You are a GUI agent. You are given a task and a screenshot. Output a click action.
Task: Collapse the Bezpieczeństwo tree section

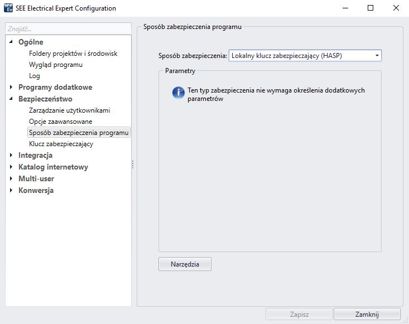click(x=11, y=99)
